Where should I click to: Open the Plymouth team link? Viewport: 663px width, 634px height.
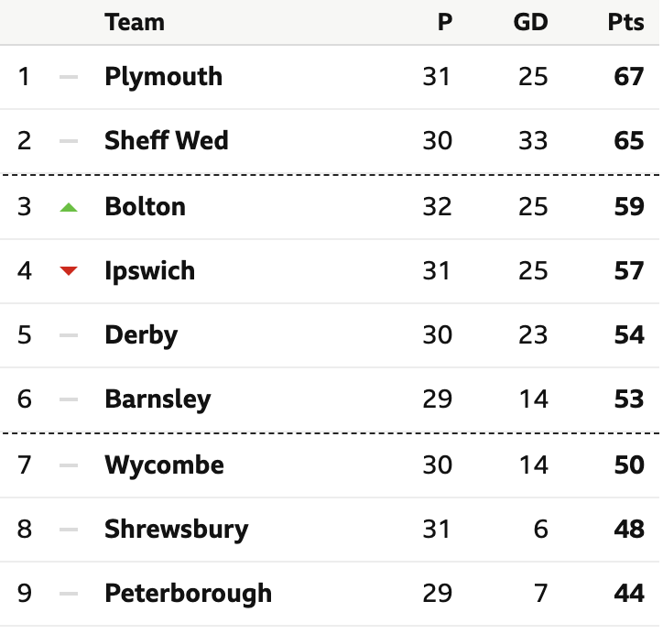click(x=163, y=77)
